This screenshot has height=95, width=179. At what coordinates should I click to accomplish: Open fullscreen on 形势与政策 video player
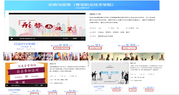click(82, 39)
